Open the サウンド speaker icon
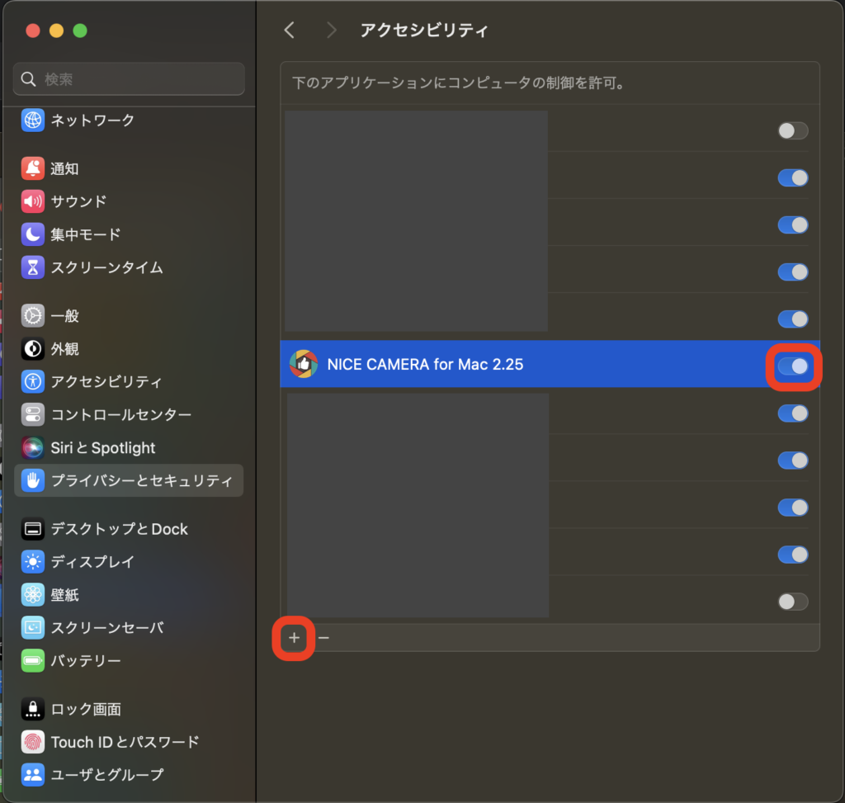845x803 pixels. coord(33,201)
